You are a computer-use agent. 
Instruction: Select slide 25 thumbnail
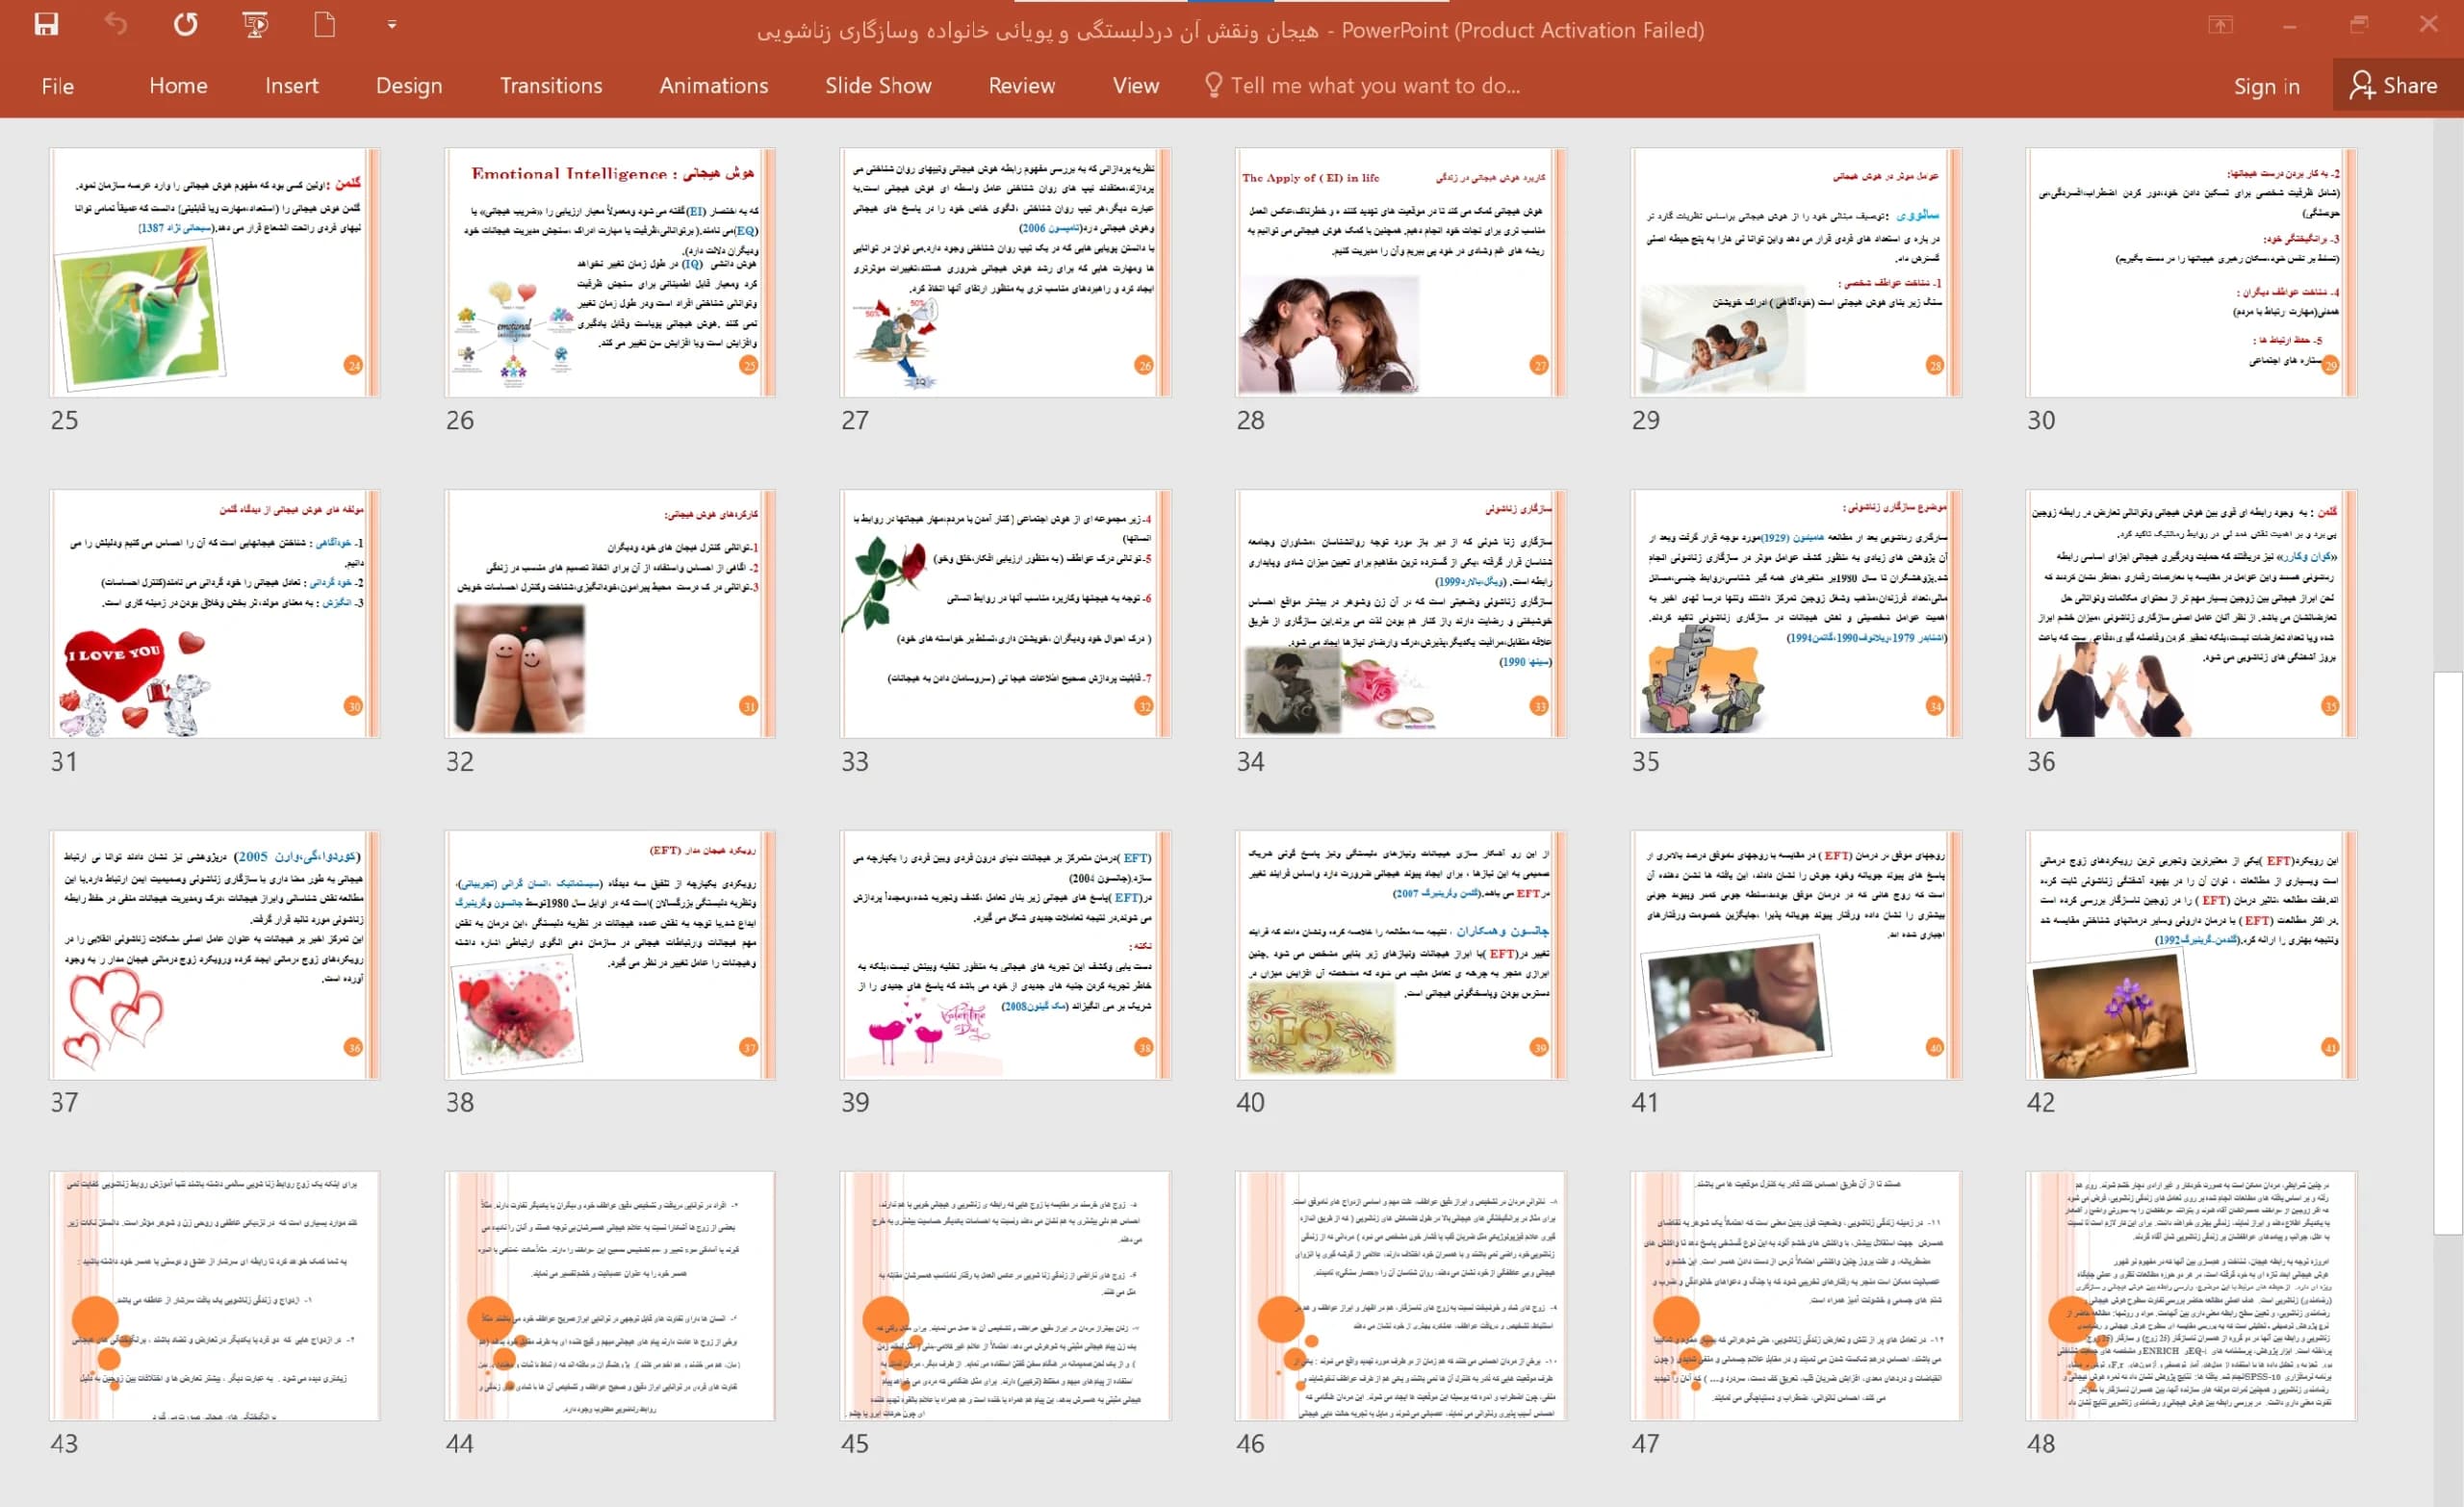pyautogui.click(x=215, y=272)
